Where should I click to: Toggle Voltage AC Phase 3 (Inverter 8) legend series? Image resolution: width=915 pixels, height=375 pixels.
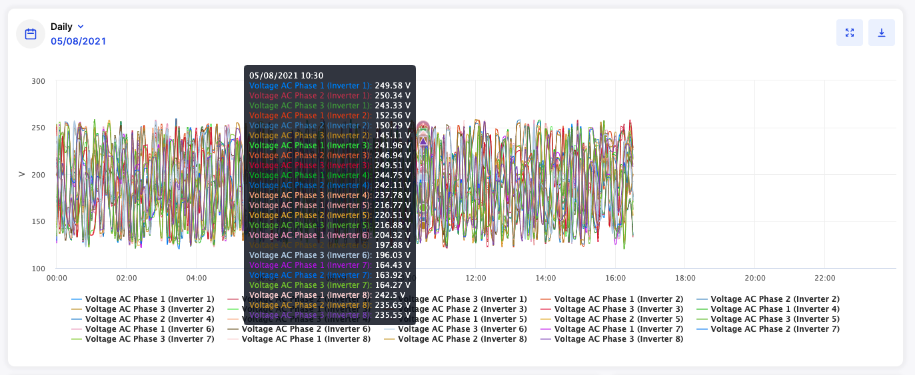click(x=618, y=339)
